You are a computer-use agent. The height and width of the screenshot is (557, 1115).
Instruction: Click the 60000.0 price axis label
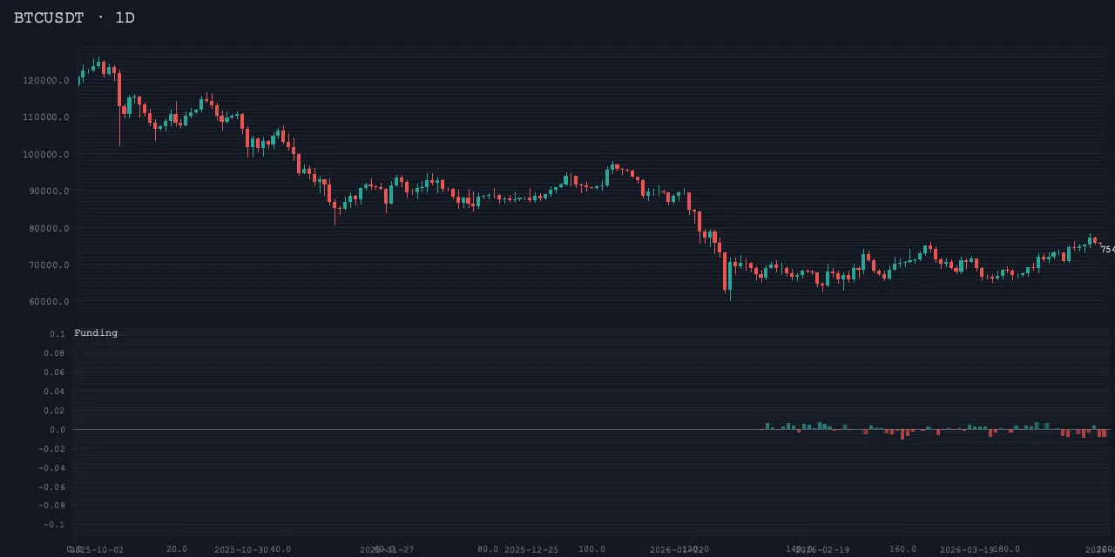[49, 302]
